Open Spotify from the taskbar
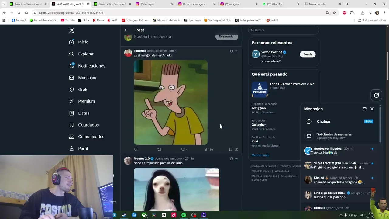 coord(184,215)
